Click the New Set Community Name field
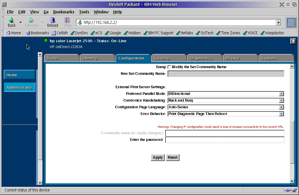Viewport: 299px width, 195px height. point(226,74)
